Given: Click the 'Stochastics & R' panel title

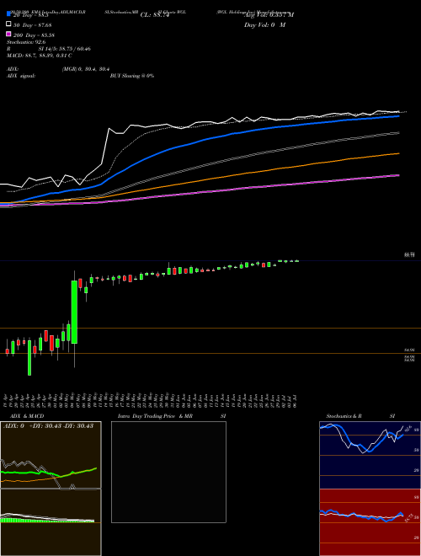Looking at the screenshot, I should coord(344,416).
